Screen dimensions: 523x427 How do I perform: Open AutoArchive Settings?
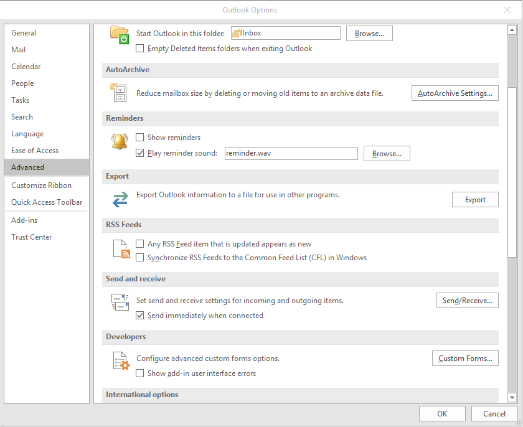click(x=455, y=93)
